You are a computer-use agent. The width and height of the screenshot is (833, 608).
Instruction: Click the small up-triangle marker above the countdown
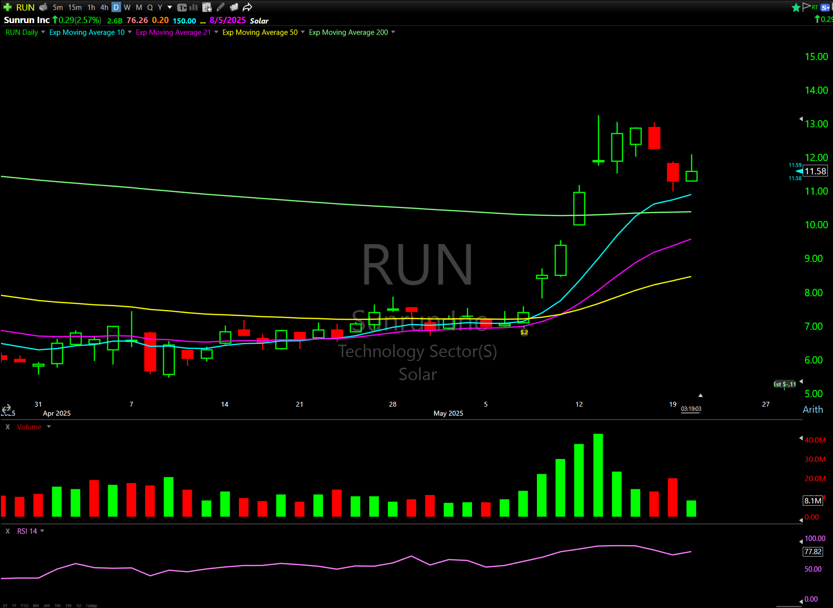click(x=700, y=395)
